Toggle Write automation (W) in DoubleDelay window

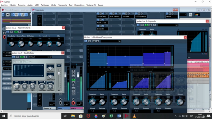click(26, 57)
